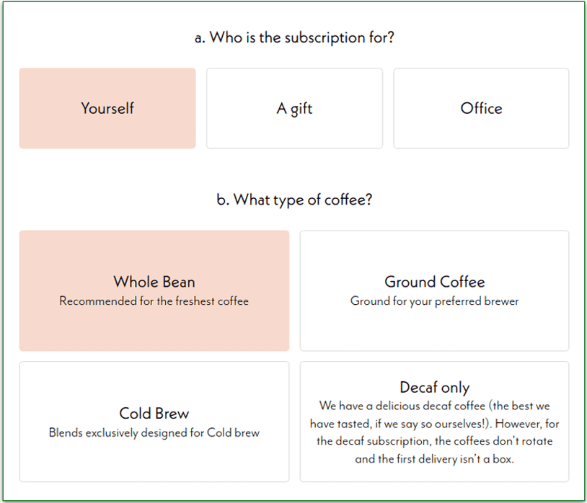587x503 pixels.
Task: Click the freshest coffee recommendation text
Action: coord(154,301)
